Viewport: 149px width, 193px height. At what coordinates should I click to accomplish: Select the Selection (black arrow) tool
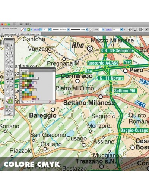[7, 45]
